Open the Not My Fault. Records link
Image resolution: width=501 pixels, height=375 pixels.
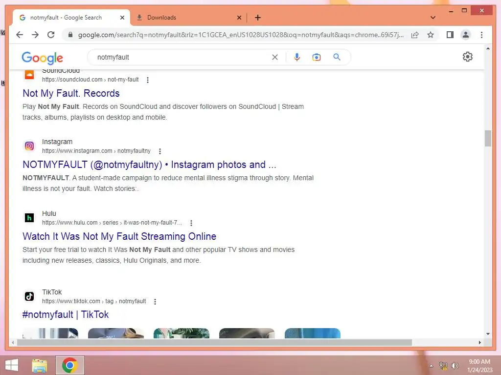point(71,93)
